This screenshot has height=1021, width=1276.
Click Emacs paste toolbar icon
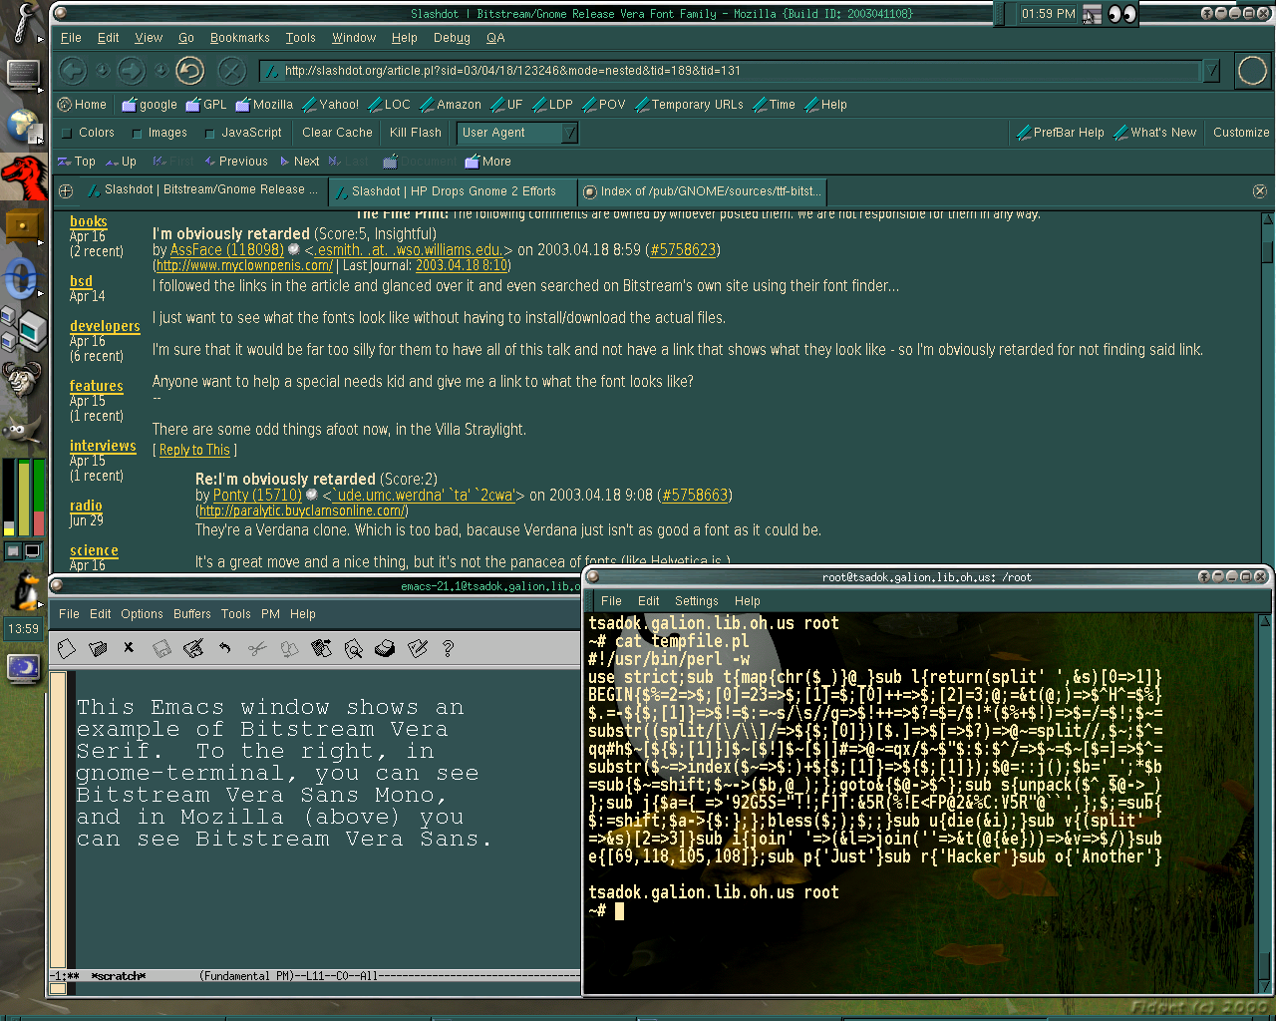(321, 649)
